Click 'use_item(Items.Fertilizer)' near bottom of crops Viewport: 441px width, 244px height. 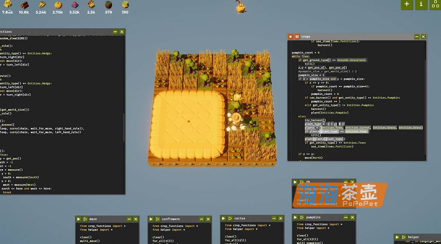click(x=332, y=146)
